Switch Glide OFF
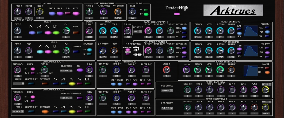Image resolution: width=284 pixels, height=118 pixels. click(146, 14)
